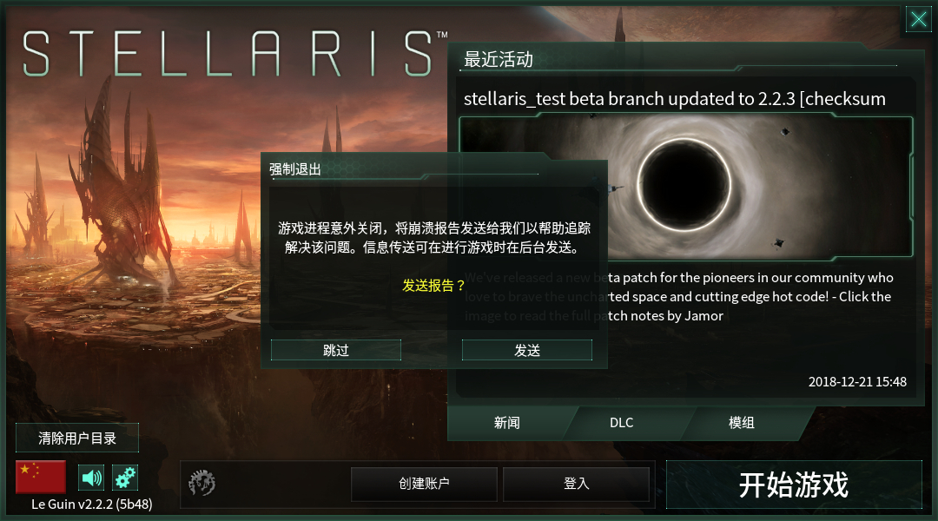The height and width of the screenshot is (521, 938).
Task: Click the stellaris_test beta branch headline
Action: pos(675,99)
